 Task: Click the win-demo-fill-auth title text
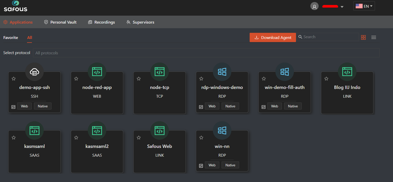285,87
